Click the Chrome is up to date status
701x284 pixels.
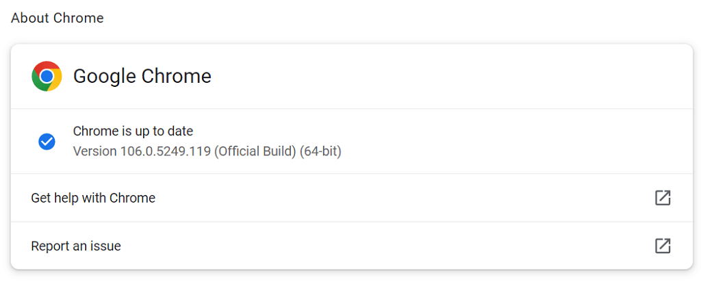tap(133, 131)
